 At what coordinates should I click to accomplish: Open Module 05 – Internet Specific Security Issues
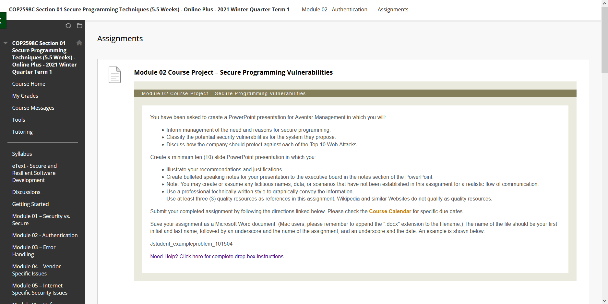tap(40, 289)
